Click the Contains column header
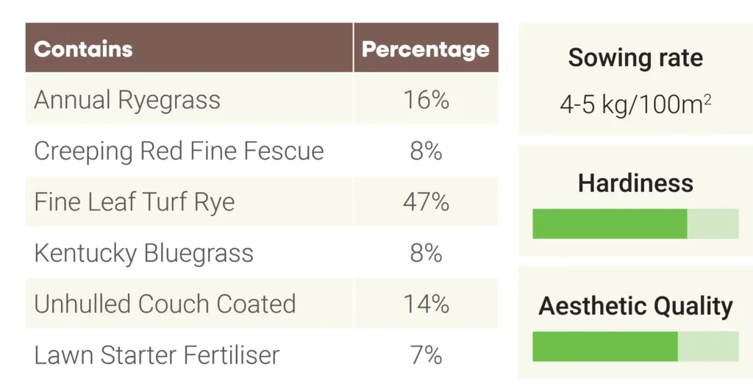Image resolution: width=753 pixels, height=392 pixels. click(x=83, y=49)
